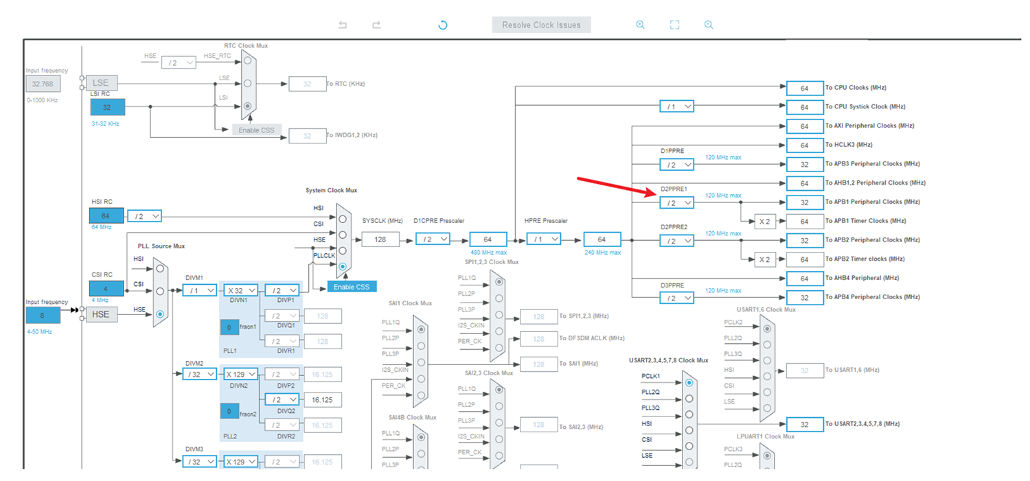Select HSE in PLL Source Mux

coord(160,314)
